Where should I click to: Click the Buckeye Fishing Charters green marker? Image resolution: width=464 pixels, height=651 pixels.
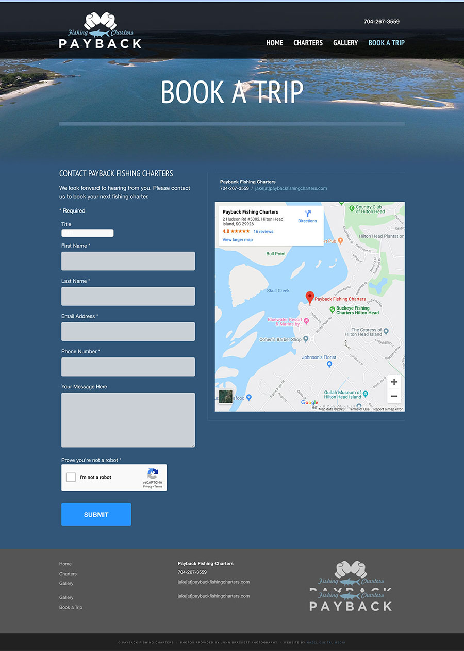pyautogui.click(x=332, y=309)
